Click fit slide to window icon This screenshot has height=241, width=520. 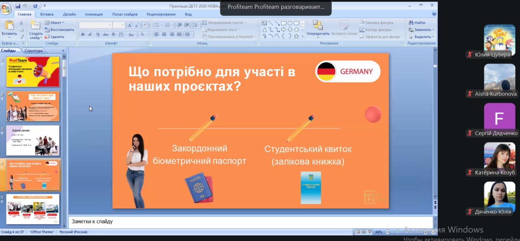[433, 232]
